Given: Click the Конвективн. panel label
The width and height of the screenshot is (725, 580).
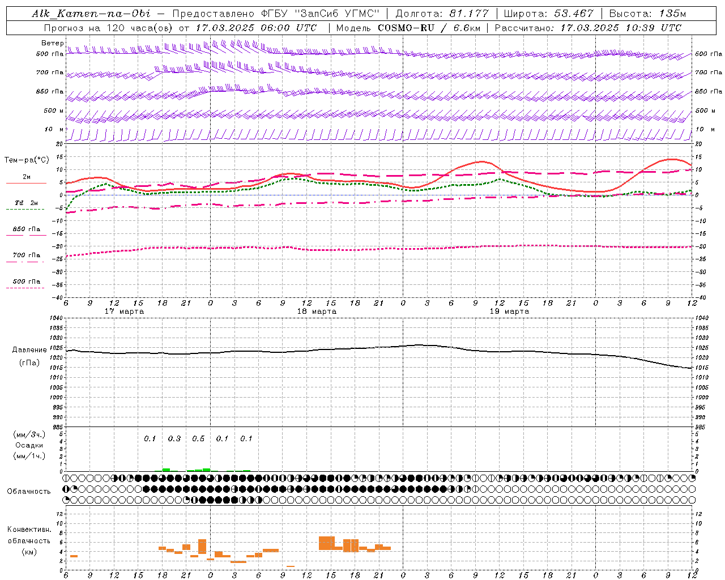Looking at the screenshot, I should (29, 530).
